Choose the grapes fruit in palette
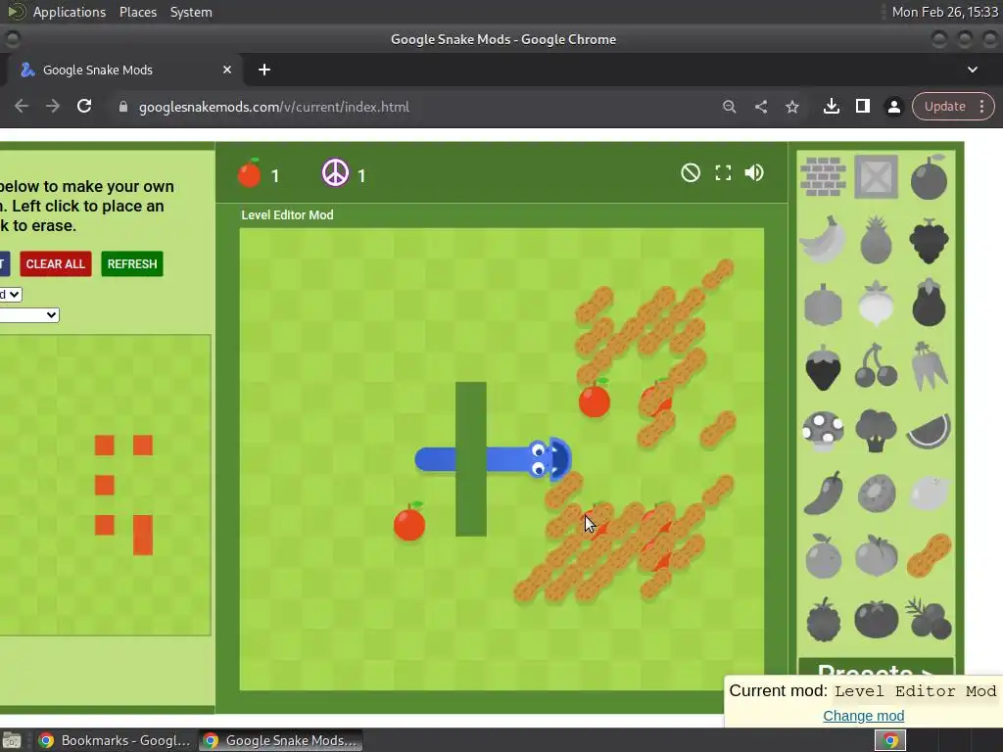 (929, 241)
